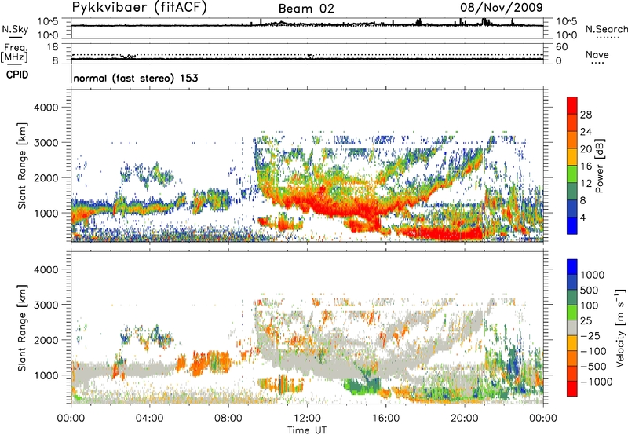628x435 pixels.
Task: Click the '1000' tick on the velocity colorbar
Action: click(593, 275)
